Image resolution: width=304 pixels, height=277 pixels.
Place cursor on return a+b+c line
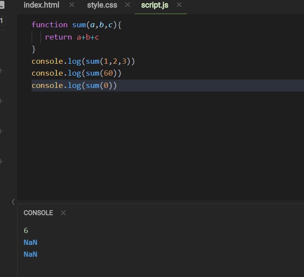72,37
